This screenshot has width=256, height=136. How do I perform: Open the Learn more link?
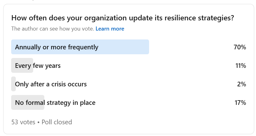pos(110,29)
